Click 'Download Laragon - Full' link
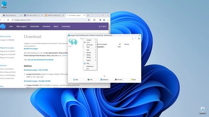The width and height of the screenshot is (209, 117). pyautogui.click(x=36, y=70)
